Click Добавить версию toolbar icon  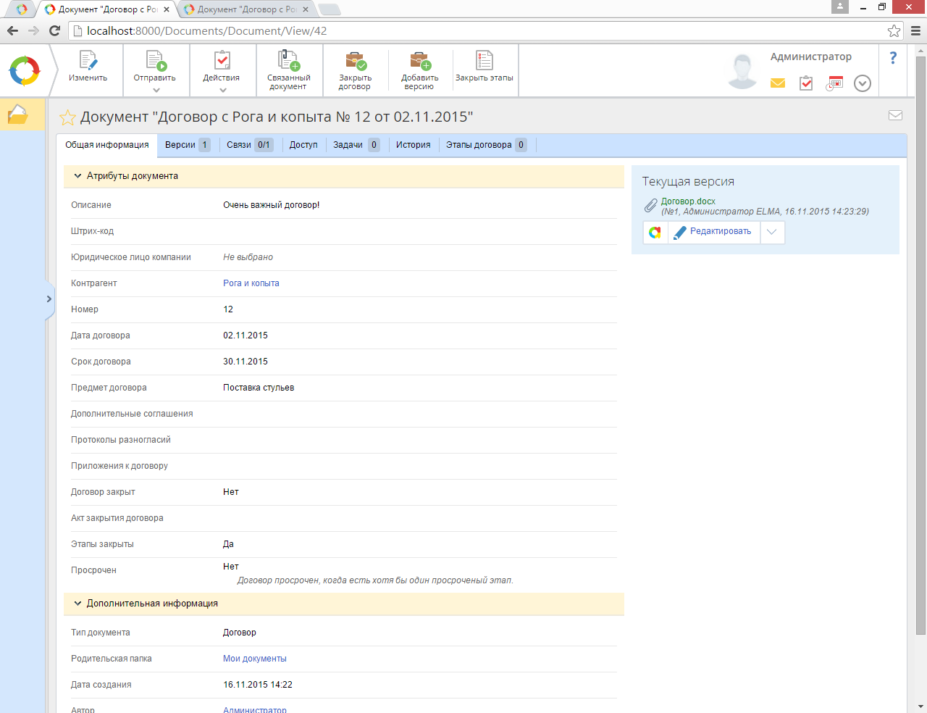tap(419, 62)
